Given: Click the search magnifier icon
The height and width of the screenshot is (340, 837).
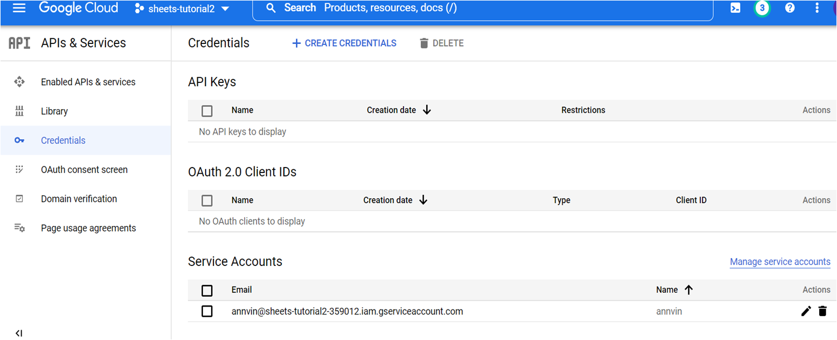Looking at the screenshot, I should tap(271, 8).
